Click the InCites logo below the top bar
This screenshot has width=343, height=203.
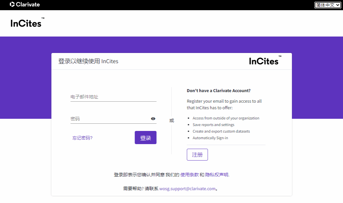pyautogui.click(x=26, y=23)
